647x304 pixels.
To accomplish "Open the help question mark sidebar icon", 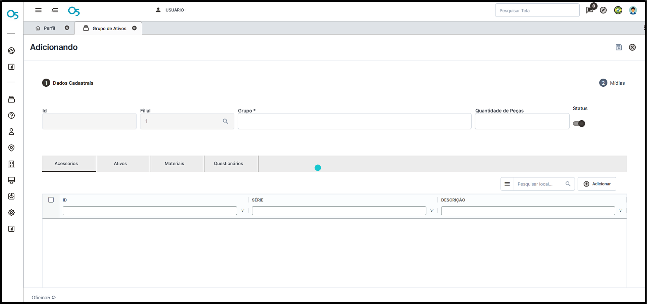I will 11,116.
